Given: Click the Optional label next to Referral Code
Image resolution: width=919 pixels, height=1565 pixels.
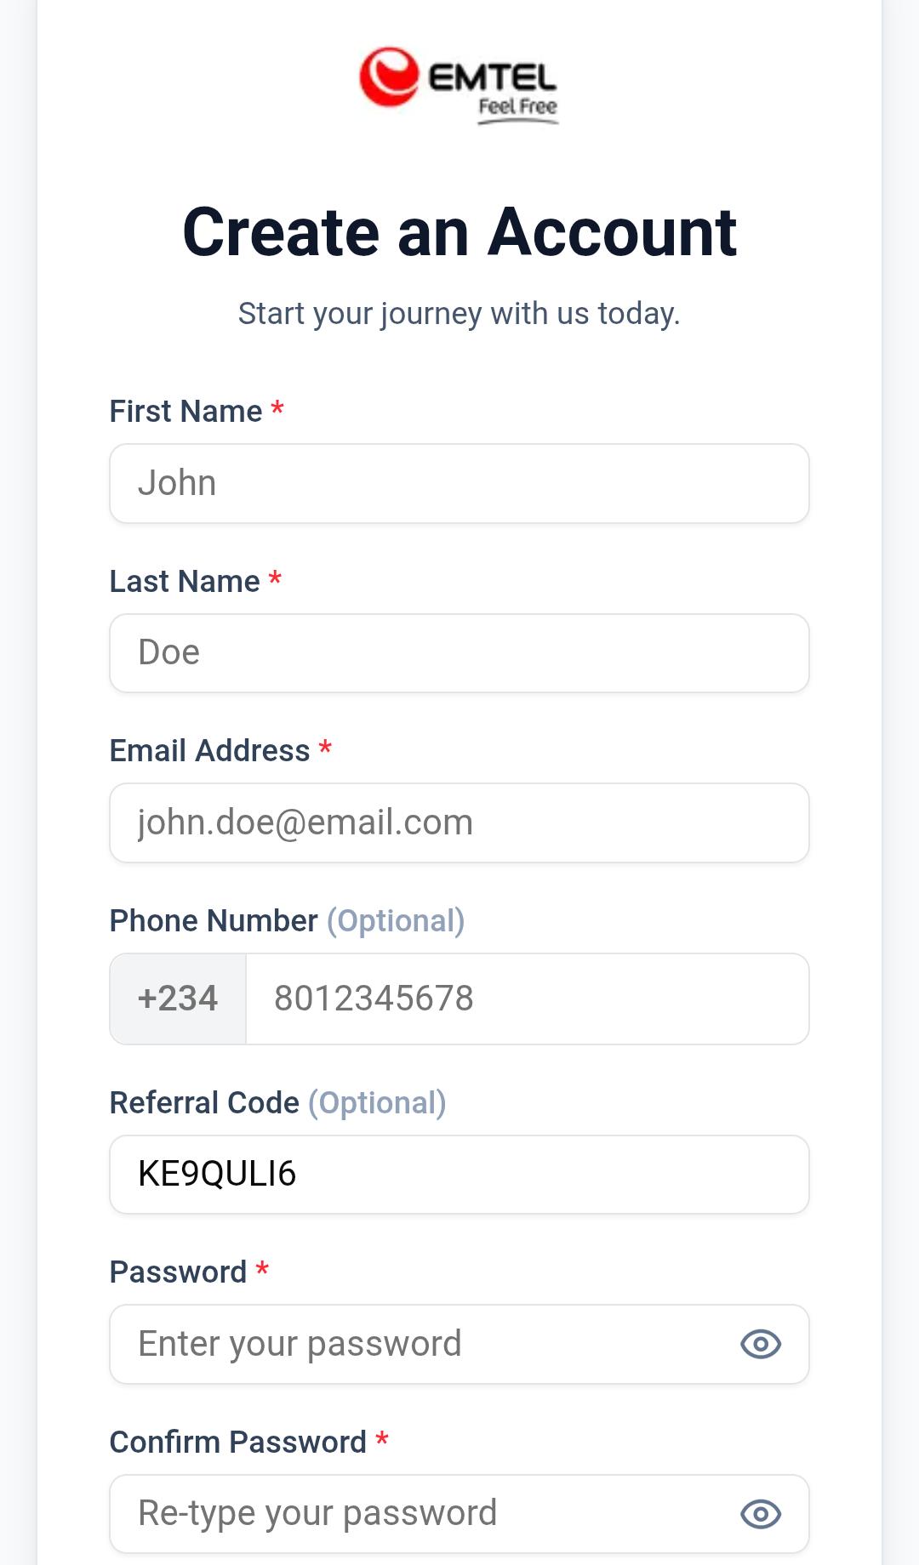Looking at the screenshot, I should (x=378, y=1102).
